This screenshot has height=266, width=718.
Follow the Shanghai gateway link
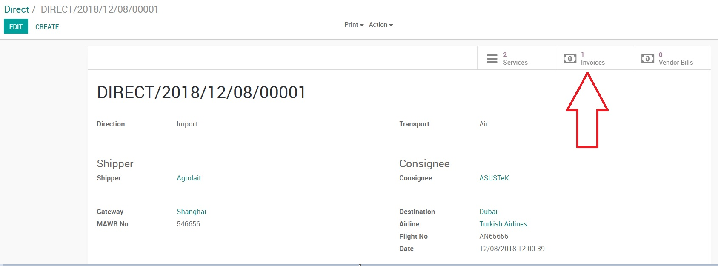191,212
